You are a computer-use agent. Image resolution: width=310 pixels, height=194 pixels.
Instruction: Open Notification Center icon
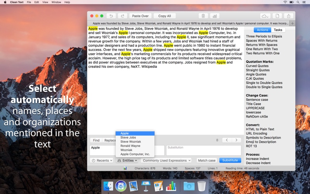click(x=304, y=2)
